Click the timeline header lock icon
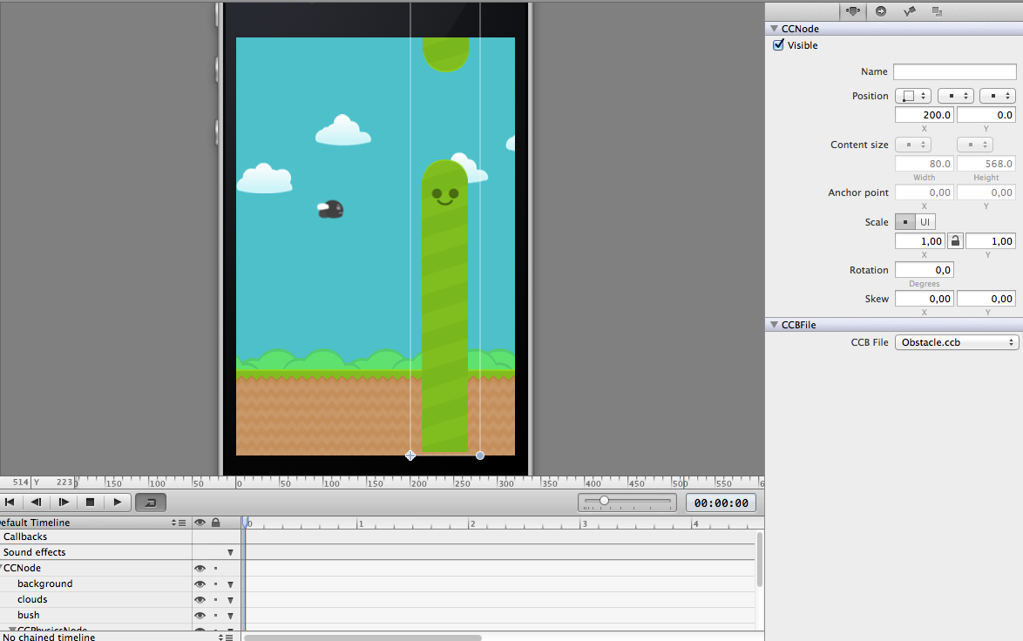The width and height of the screenshot is (1023, 641). [216, 523]
